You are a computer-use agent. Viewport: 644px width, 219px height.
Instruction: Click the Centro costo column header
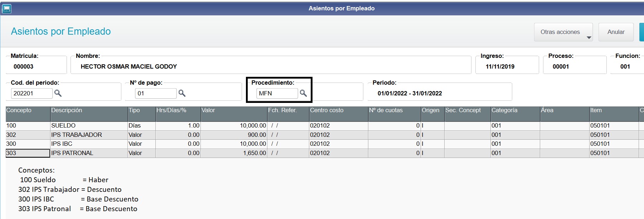pos(339,114)
